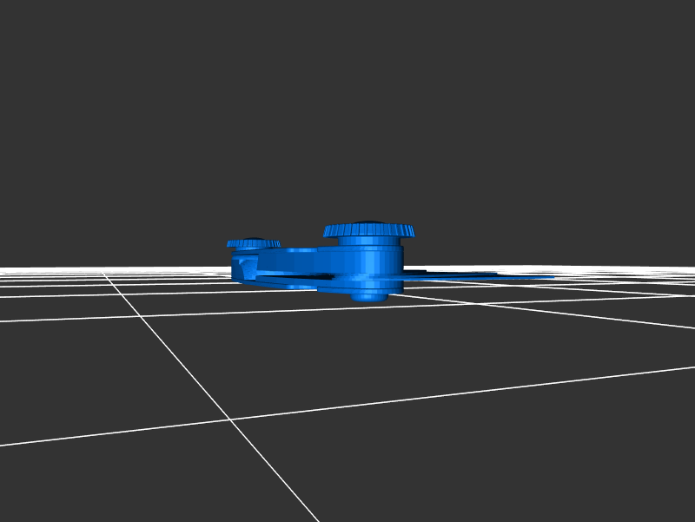Click the grid line intersection in the lower-left foreground
Image resolution: width=695 pixels, height=522 pixels.
point(230,420)
